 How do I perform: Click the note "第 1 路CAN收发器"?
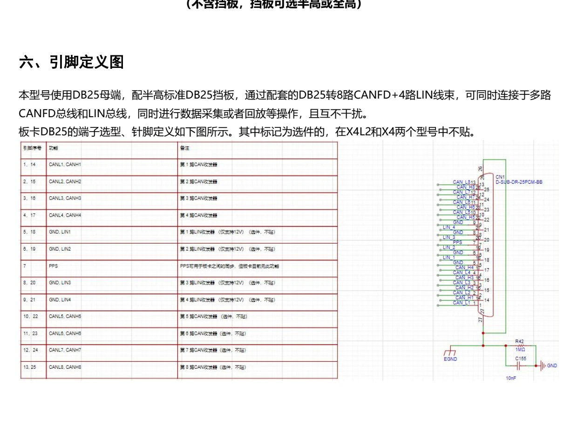(x=198, y=165)
